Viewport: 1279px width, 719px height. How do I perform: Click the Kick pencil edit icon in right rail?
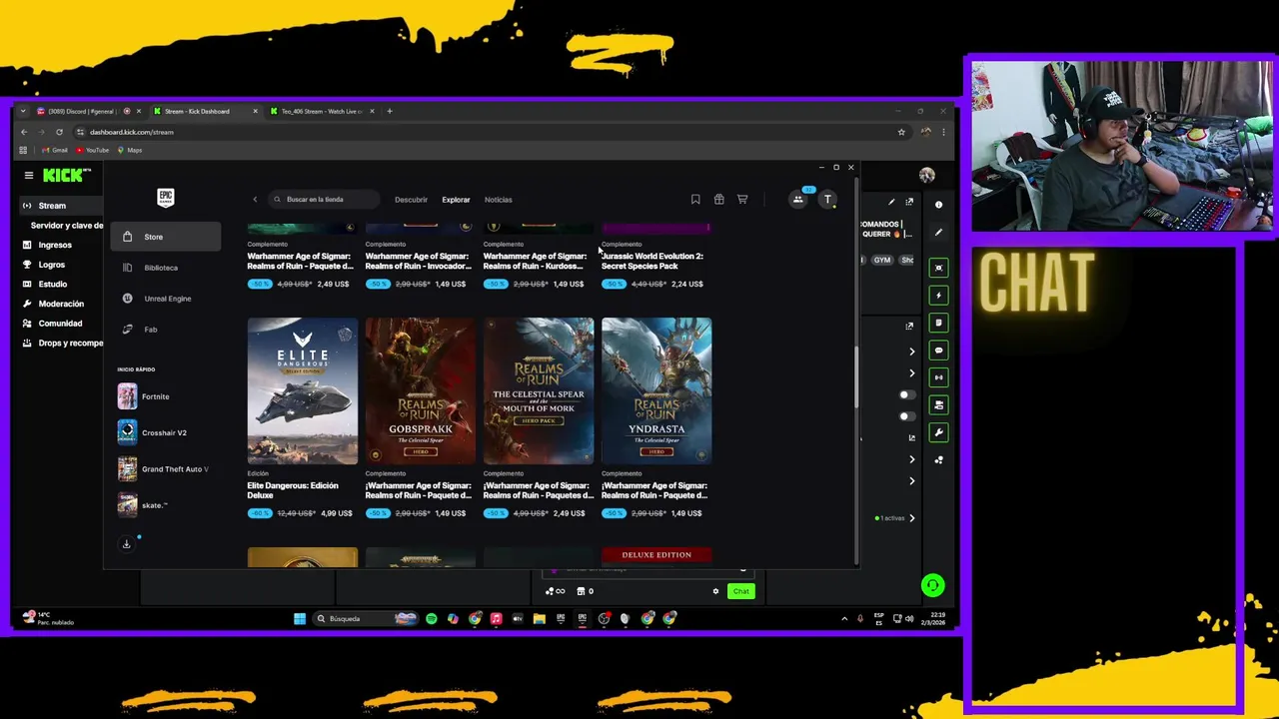(x=938, y=232)
